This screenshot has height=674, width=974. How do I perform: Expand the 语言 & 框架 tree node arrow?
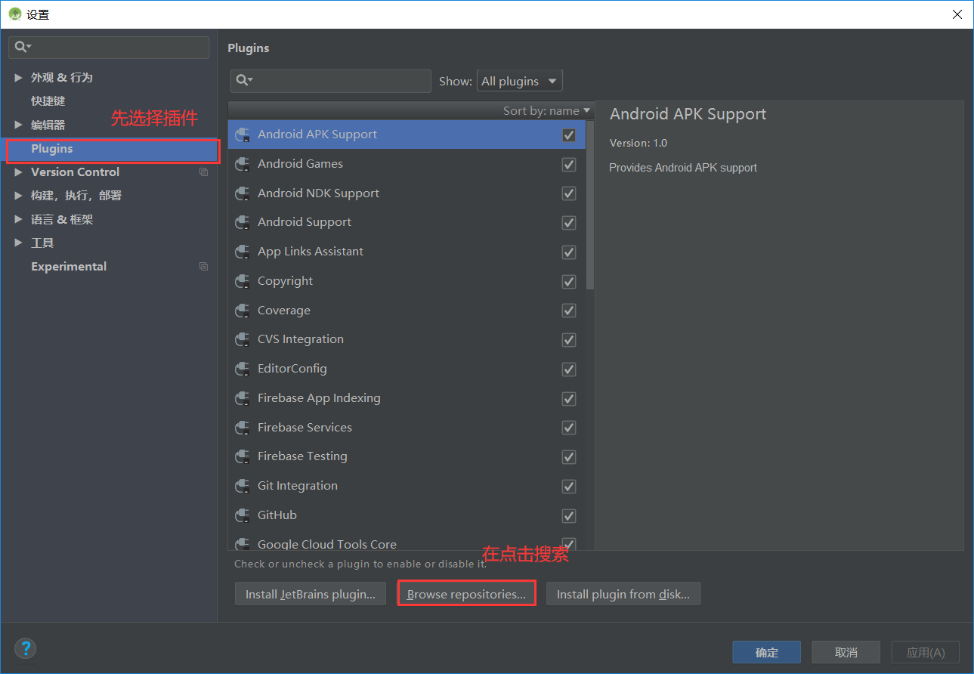[19, 219]
